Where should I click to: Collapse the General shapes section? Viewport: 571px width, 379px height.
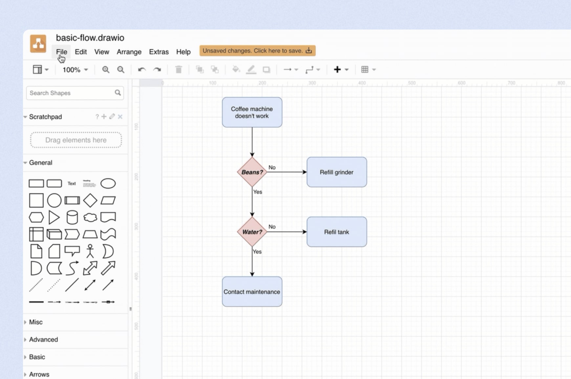(x=40, y=162)
